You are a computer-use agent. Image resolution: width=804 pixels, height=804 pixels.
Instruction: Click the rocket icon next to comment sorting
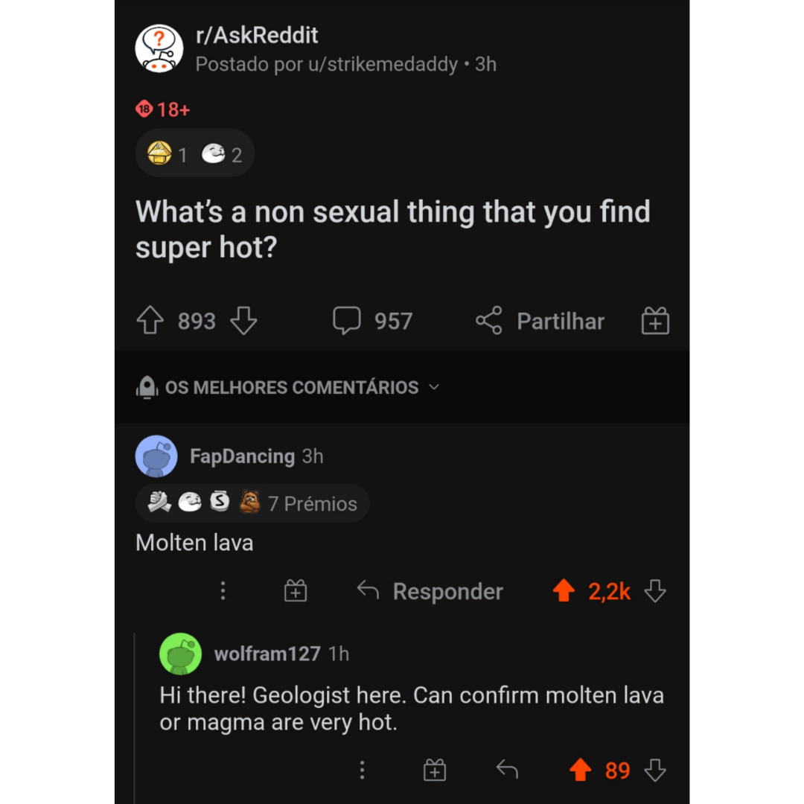pos(146,386)
